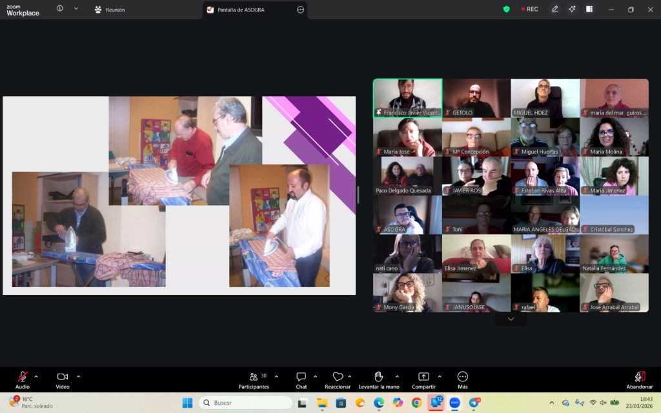
Task: Expand the Video options arrow
Action: tap(78, 376)
